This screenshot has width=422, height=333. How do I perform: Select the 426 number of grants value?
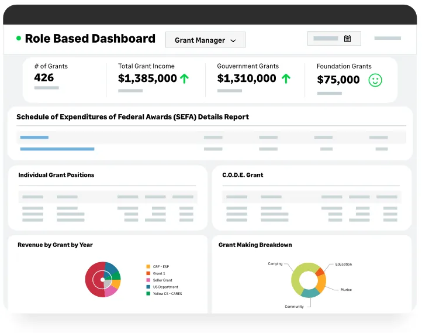[x=44, y=78]
